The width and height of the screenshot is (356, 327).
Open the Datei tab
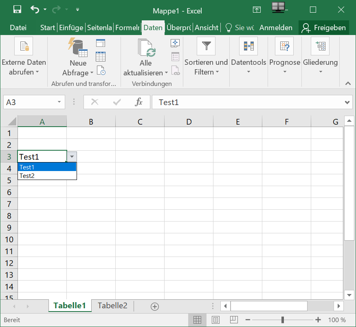tap(18, 28)
